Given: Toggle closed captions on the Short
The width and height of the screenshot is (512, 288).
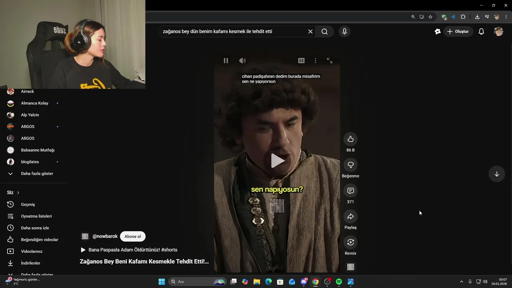Looking at the screenshot, I should point(301,60).
